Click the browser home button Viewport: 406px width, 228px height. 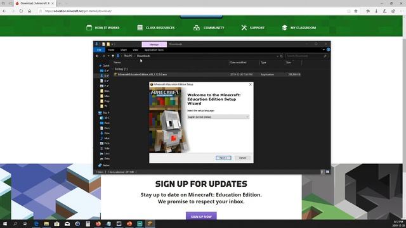(x=30, y=11)
